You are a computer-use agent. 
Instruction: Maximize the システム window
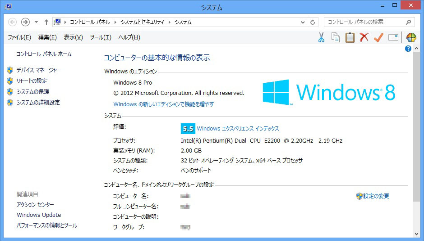click(395, 5)
